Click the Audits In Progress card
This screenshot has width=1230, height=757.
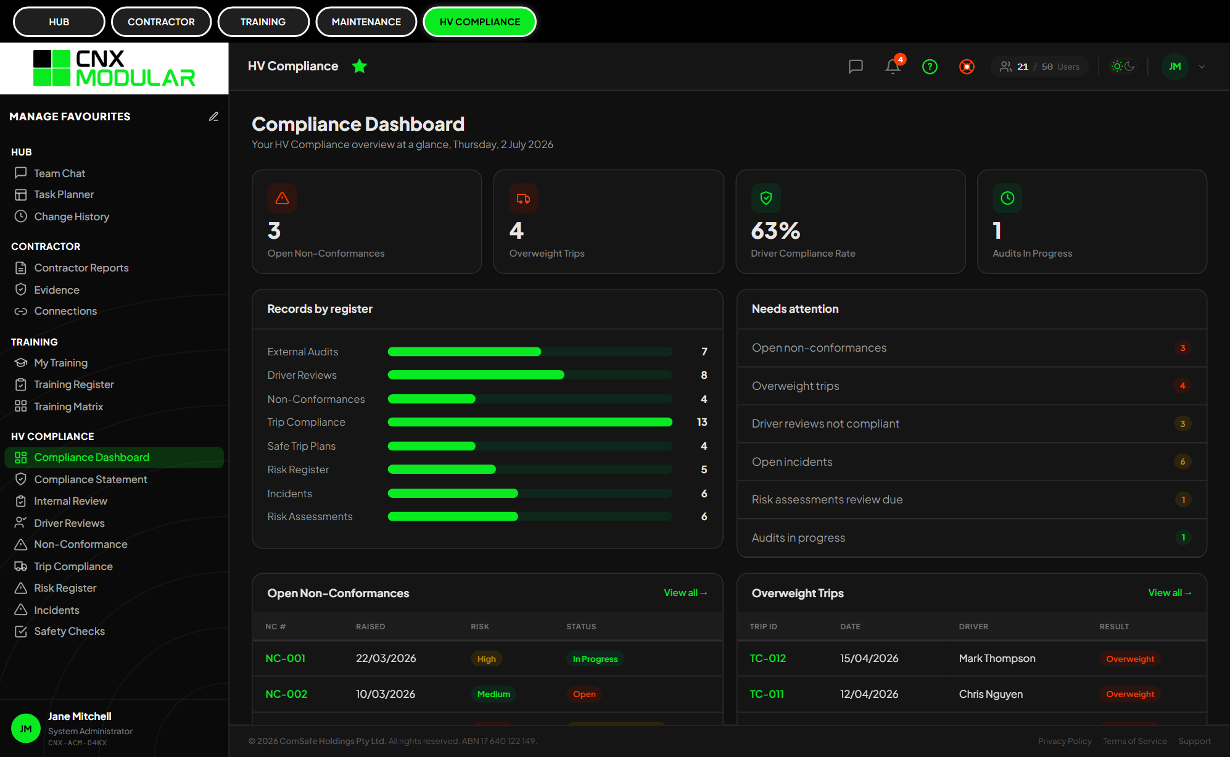coord(1092,222)
